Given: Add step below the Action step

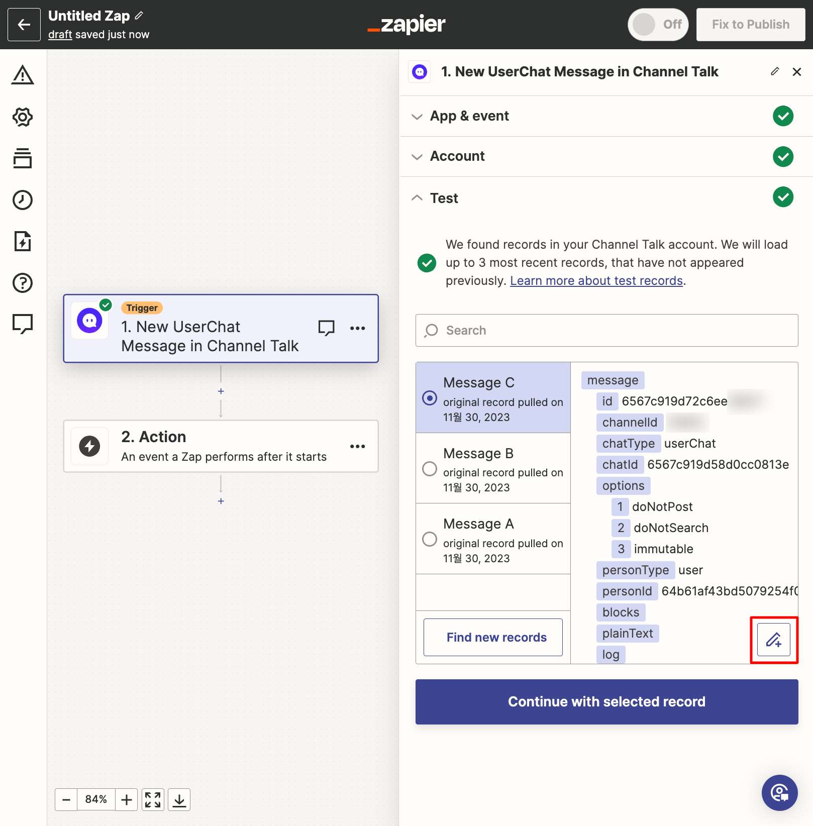Looking at the screenshot, I should click(x=221, y=501).
